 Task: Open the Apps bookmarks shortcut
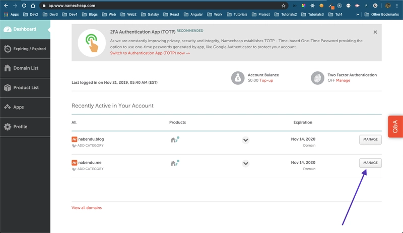[x=11, y=15]
